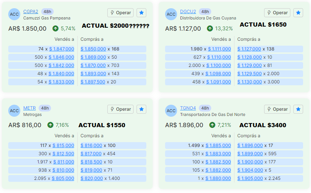Viewport: 311px width, 193px height.
Task: Choose buy price $ 1.900,000 x 177
Action: tap(250, 162)
